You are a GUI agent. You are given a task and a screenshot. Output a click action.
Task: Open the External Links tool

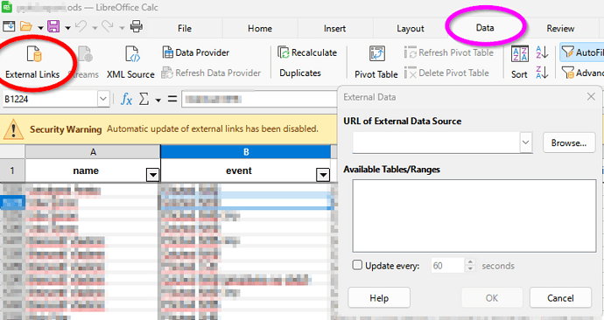[32, 62]
